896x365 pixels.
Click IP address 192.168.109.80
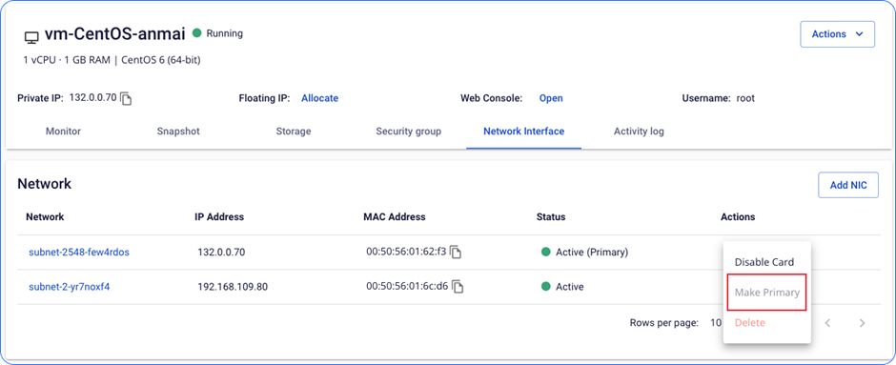233,287
